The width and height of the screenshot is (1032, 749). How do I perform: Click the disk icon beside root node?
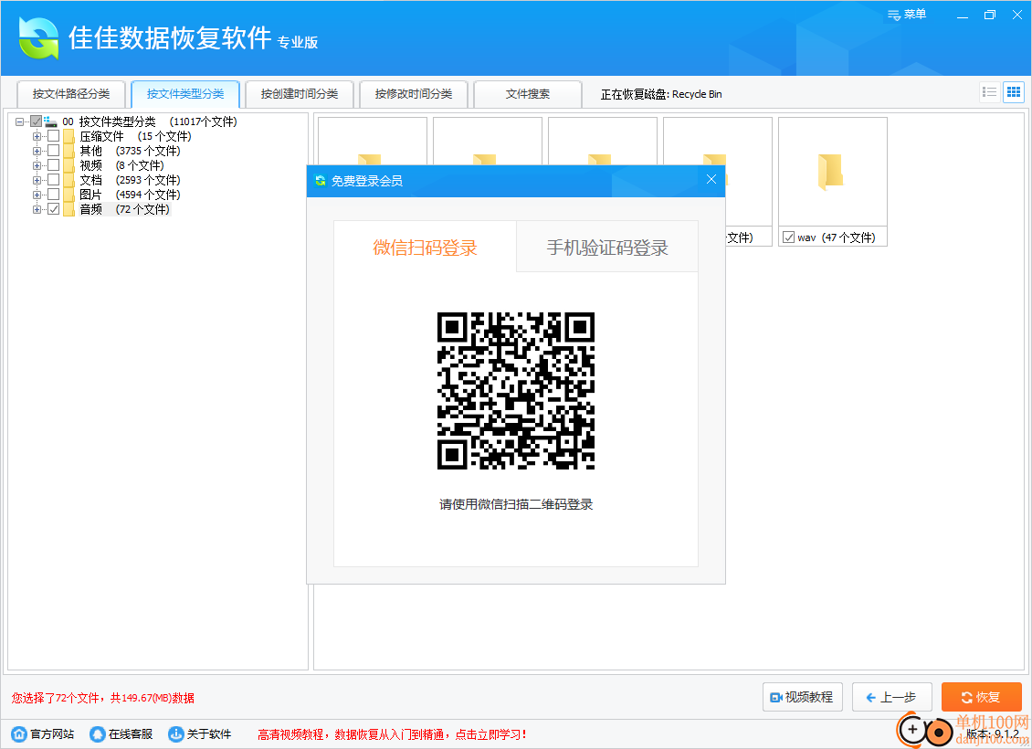[50, 121]
